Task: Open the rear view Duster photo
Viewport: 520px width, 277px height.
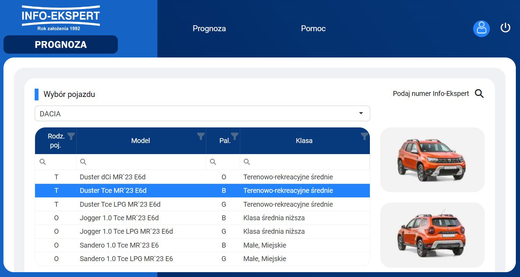Action: click(x=432, y=235)
